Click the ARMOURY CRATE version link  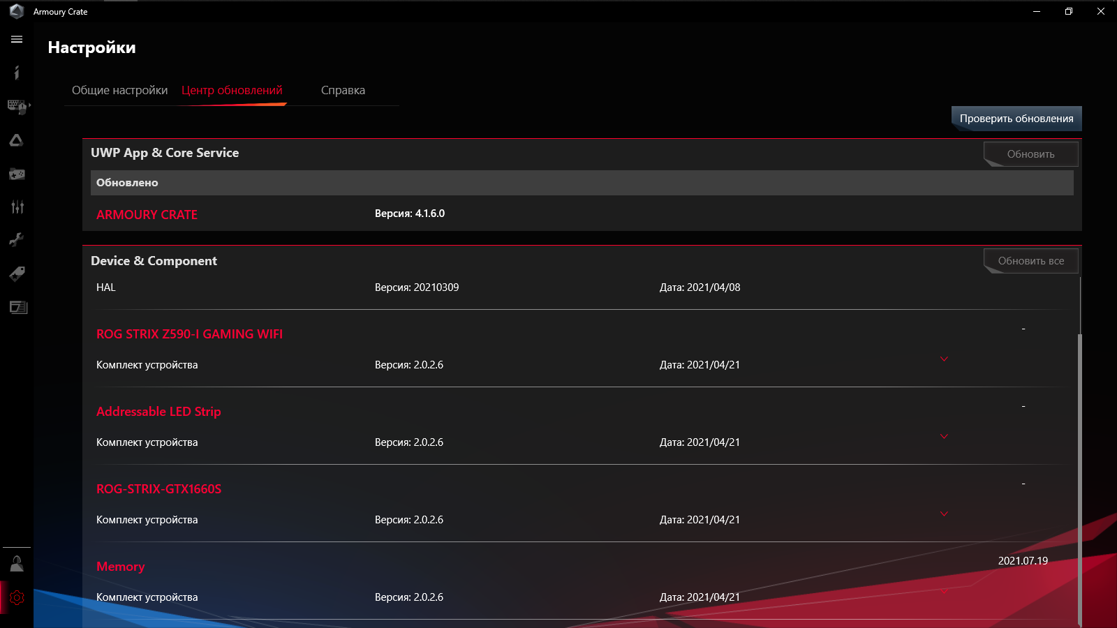pos(147,214)
